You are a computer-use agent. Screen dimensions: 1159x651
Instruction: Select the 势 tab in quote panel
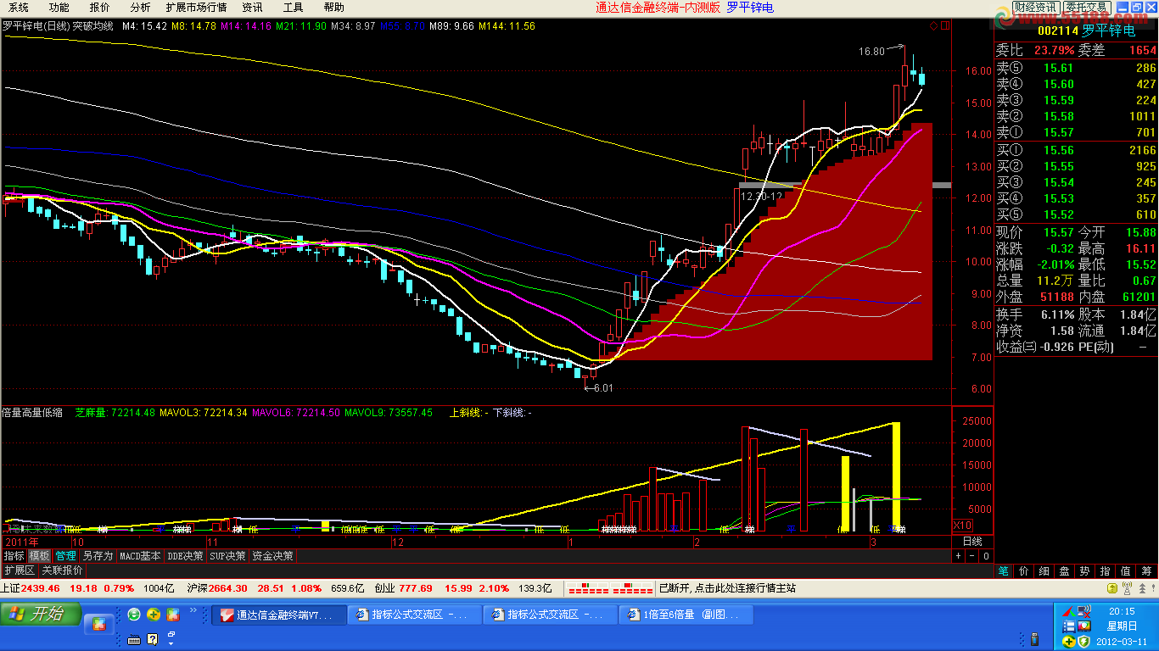[x=1085, y=571]
